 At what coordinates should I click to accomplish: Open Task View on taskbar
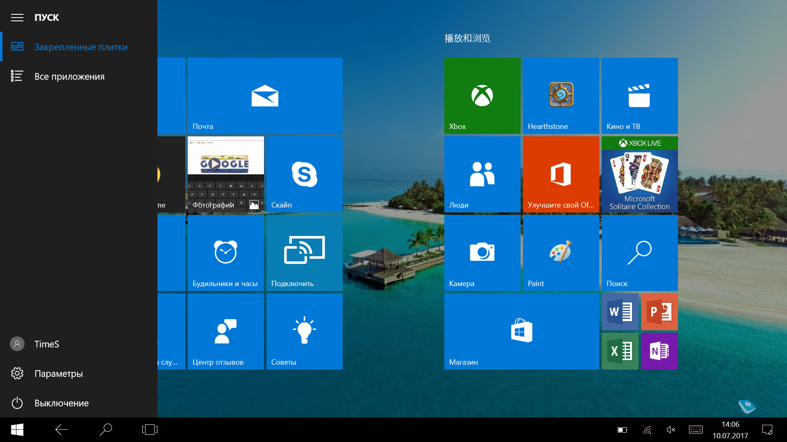(x=150, y=430)
